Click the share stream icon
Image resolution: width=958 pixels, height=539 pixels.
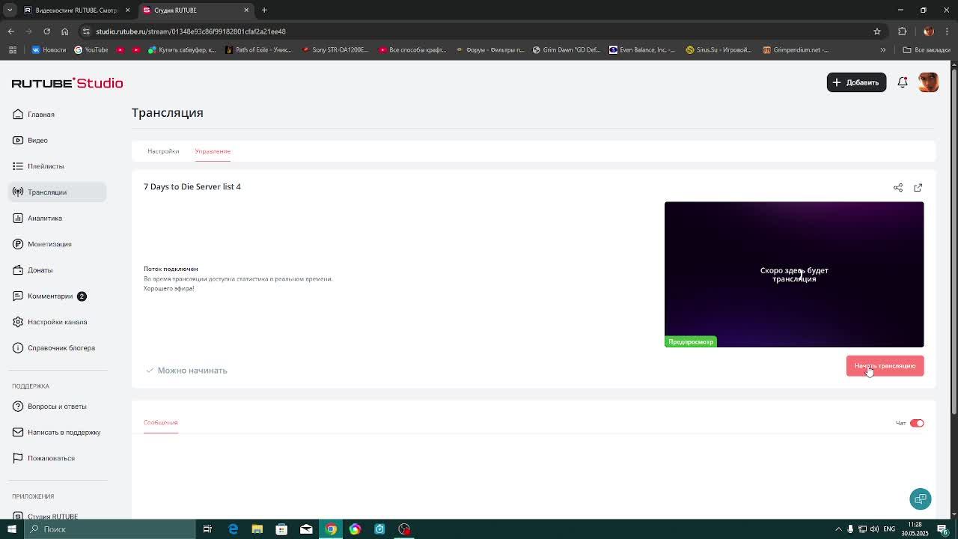tap(898, 188)
